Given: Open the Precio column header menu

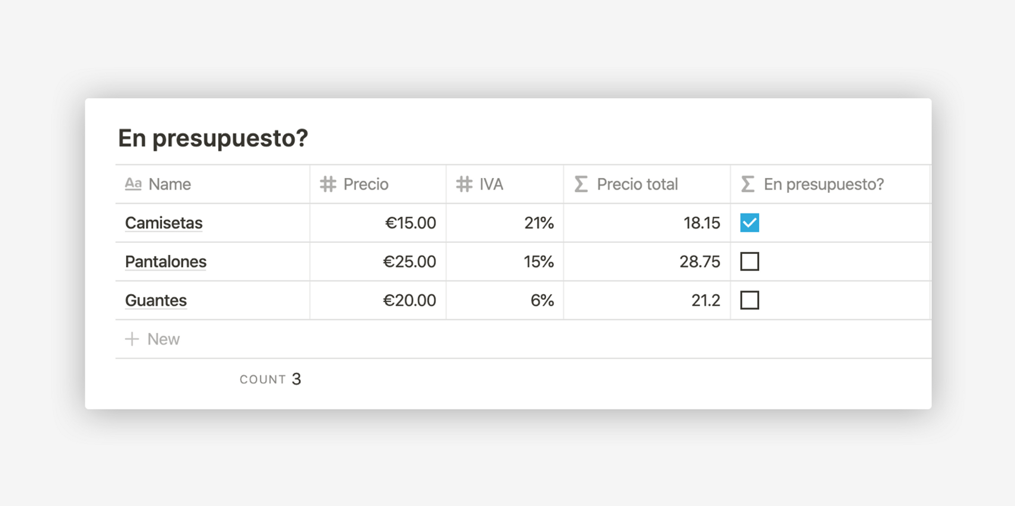Looking at the screenshot, I should (x=366, y=184).
